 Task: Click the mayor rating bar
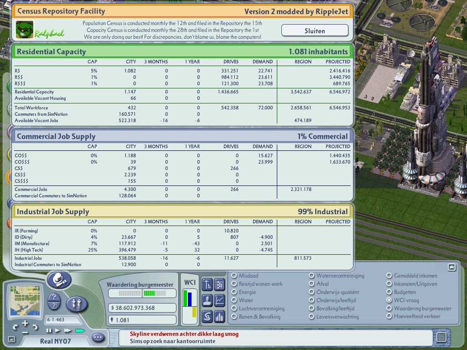pos(142,293)
